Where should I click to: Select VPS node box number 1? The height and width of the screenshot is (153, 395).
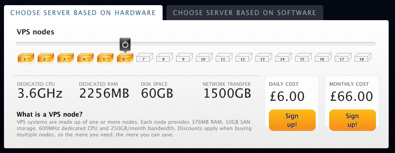tap(26, 58)
